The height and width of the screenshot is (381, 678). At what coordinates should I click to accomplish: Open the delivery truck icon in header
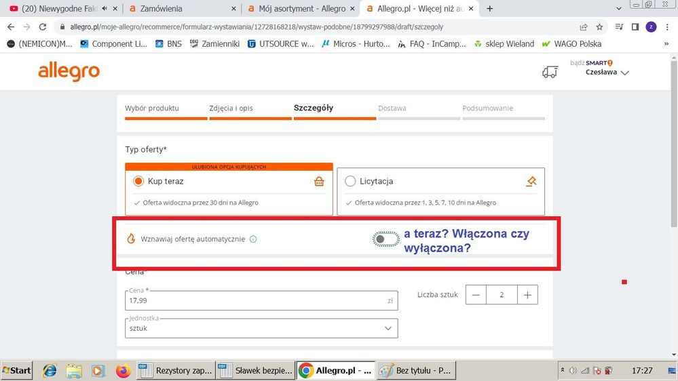550,72
